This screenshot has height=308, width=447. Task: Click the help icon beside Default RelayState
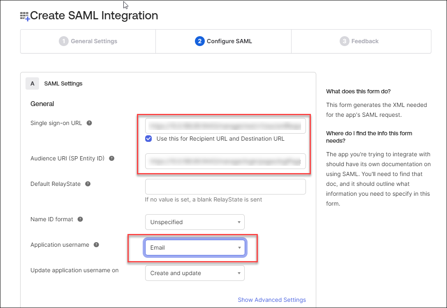[88, 184]
